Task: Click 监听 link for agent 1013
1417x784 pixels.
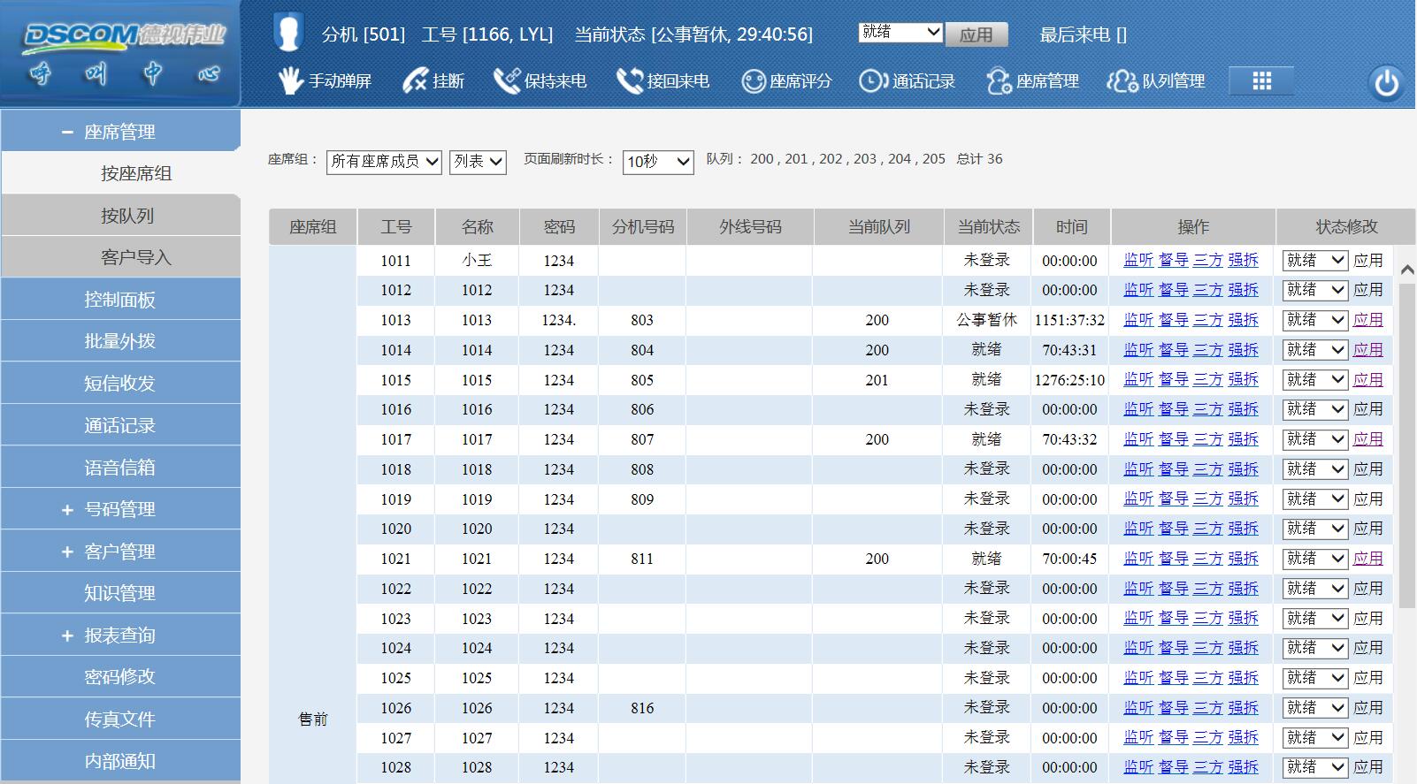Action: [1137, 320]
